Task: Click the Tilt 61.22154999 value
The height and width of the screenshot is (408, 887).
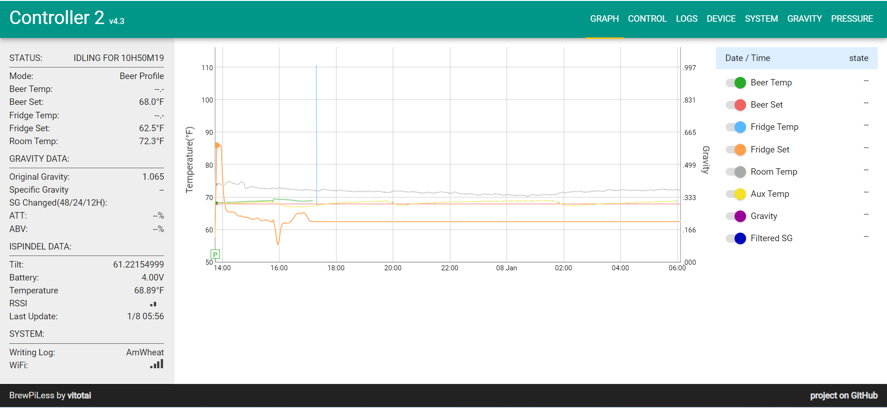Action: click(x=139, y=265)
